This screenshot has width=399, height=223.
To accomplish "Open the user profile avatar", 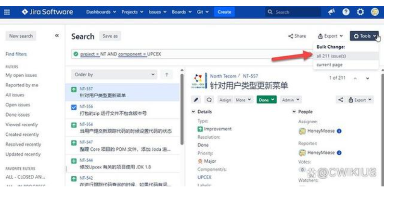I will (375, 12).
